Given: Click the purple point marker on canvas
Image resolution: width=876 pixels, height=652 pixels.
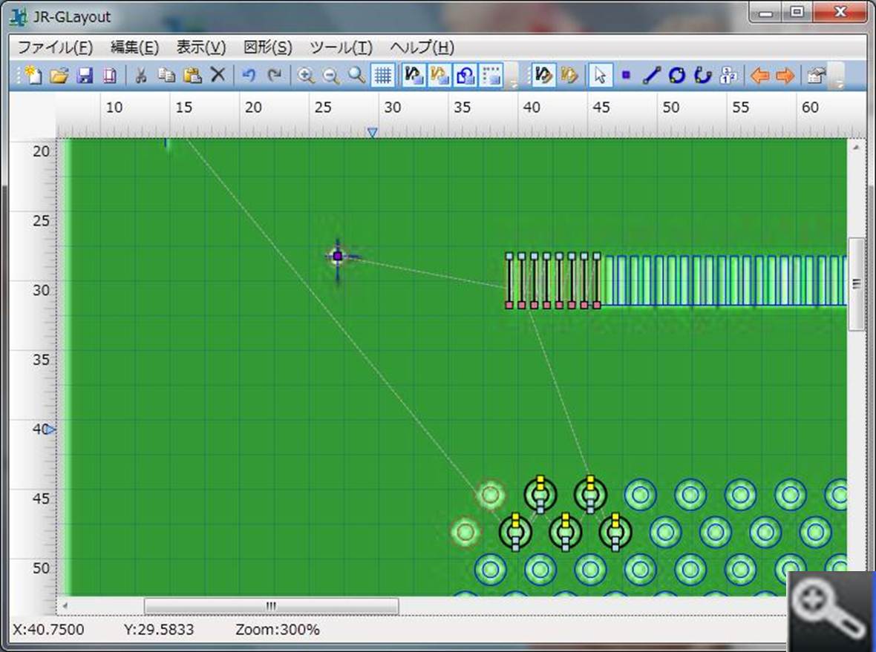Looking at the screenshot, I should coord(338,257).
